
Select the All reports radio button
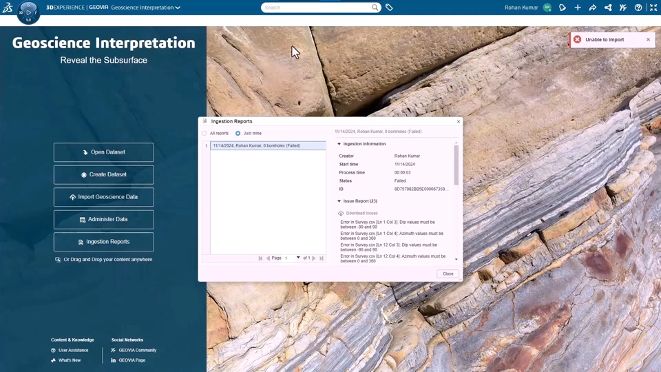204,133
